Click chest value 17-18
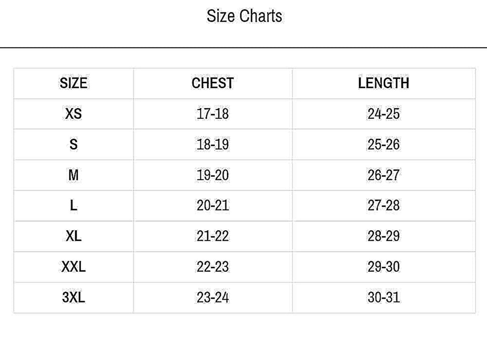The height and width of the screenshot is (352, 487). pos(213,114)
